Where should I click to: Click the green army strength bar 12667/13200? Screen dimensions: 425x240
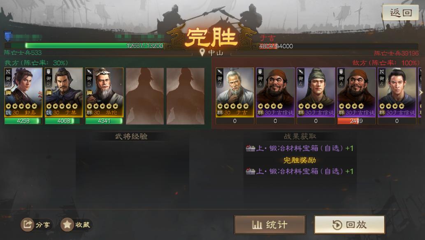(84, 46)
